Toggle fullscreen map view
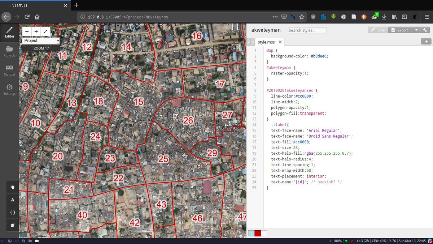 point(45,31)
